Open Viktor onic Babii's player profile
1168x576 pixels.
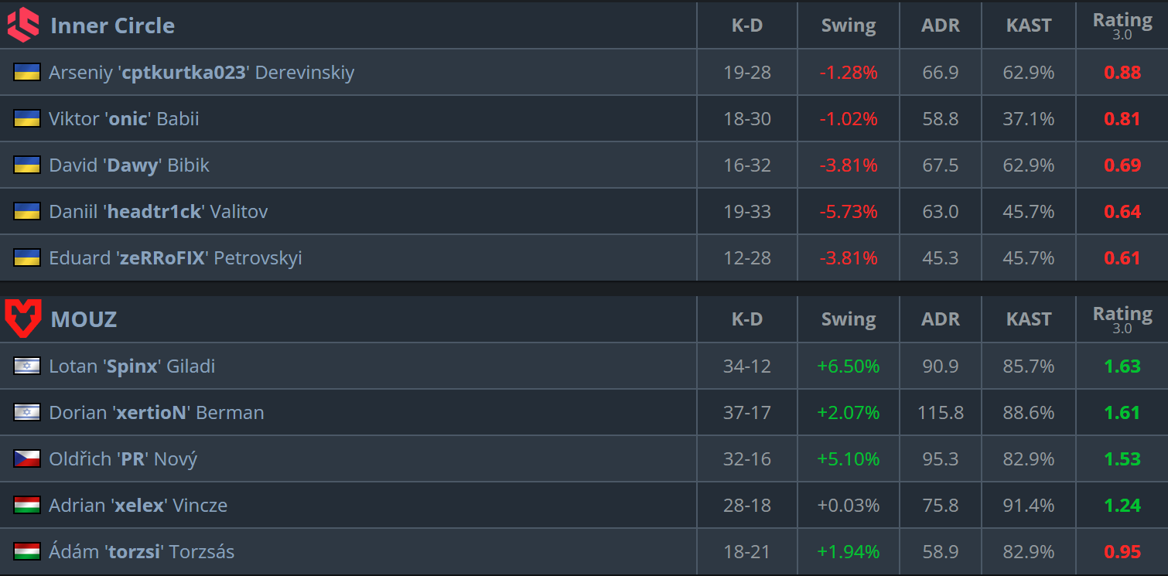click(x=124, y=119)
